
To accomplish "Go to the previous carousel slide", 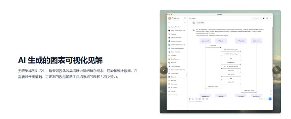I will click(164, 70).
